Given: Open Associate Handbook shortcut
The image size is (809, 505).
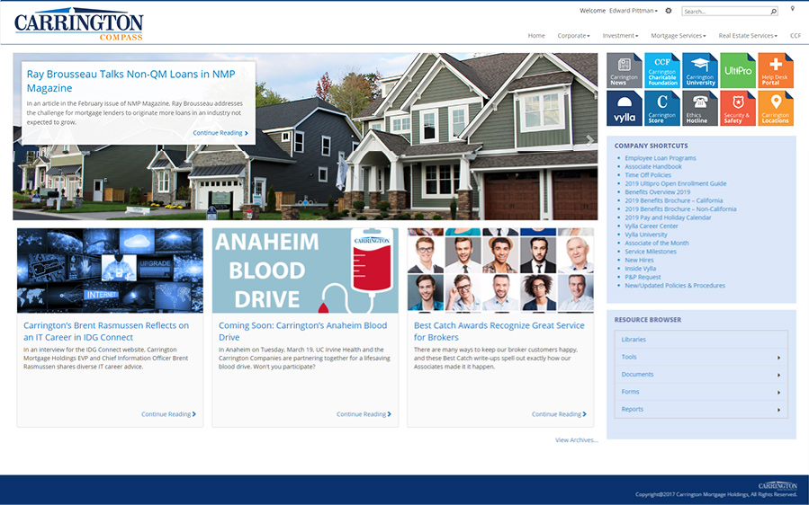Looking at the screenshot, I should [653, 166].
